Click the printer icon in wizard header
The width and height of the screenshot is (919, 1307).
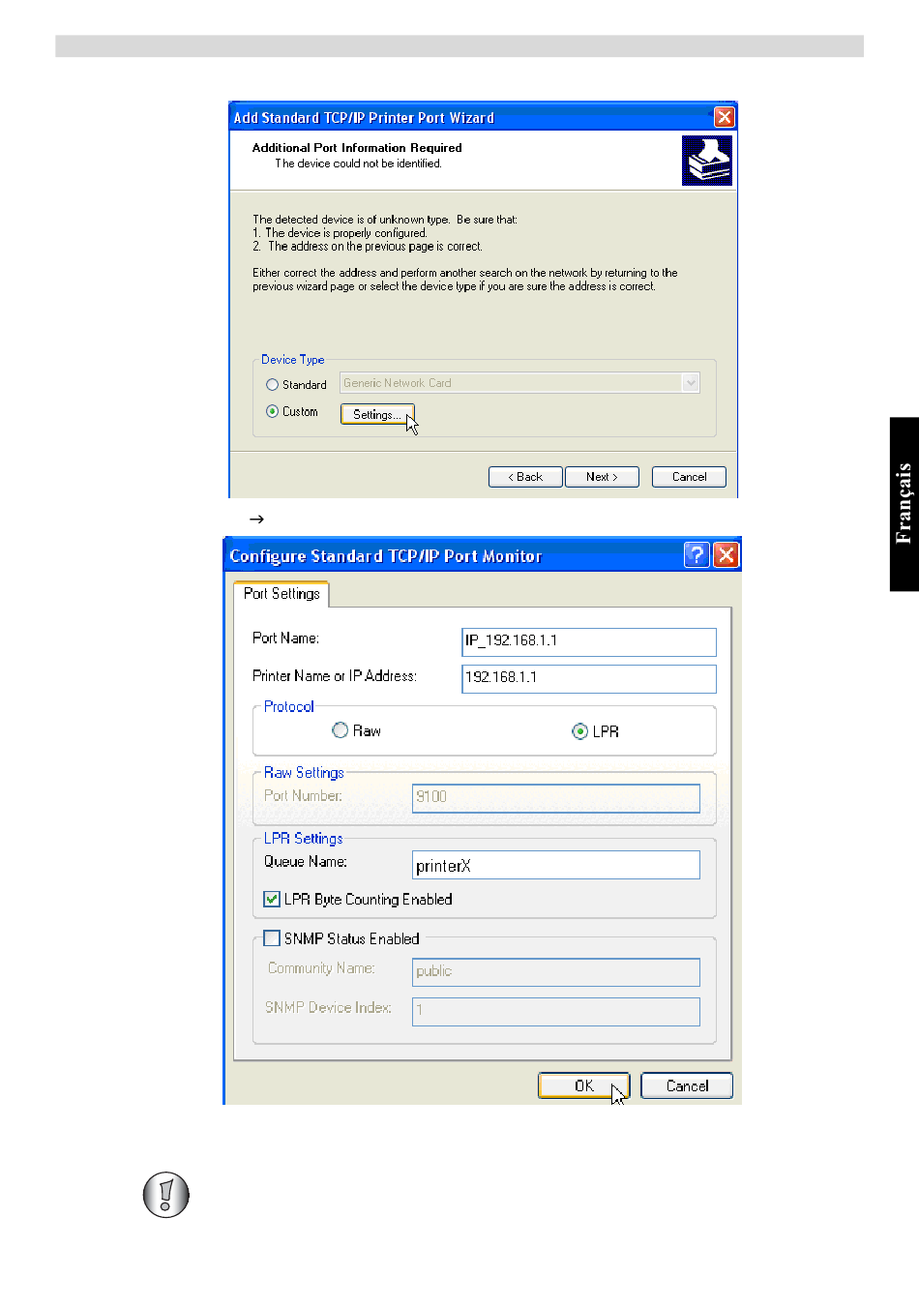click(x=707, y=161)
